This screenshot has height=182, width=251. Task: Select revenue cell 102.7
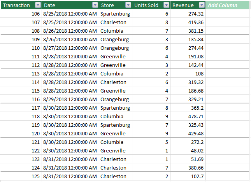(188, 176)
